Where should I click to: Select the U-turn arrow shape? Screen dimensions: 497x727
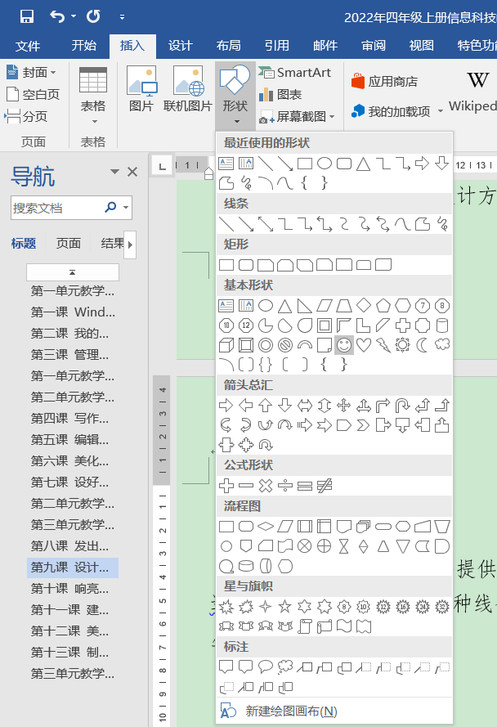point(403,406)
